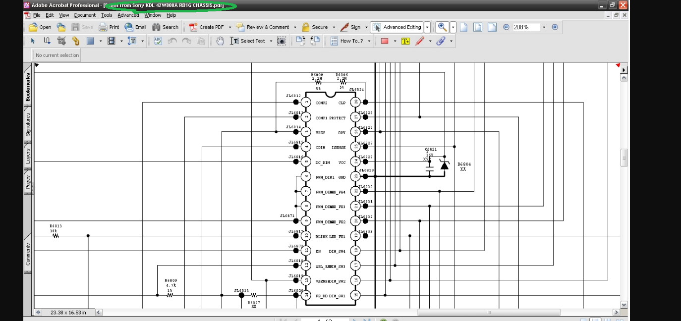Toggle the Advanced Editing toolbar button
Screen dimensions: 681x321
pos(397,27)
